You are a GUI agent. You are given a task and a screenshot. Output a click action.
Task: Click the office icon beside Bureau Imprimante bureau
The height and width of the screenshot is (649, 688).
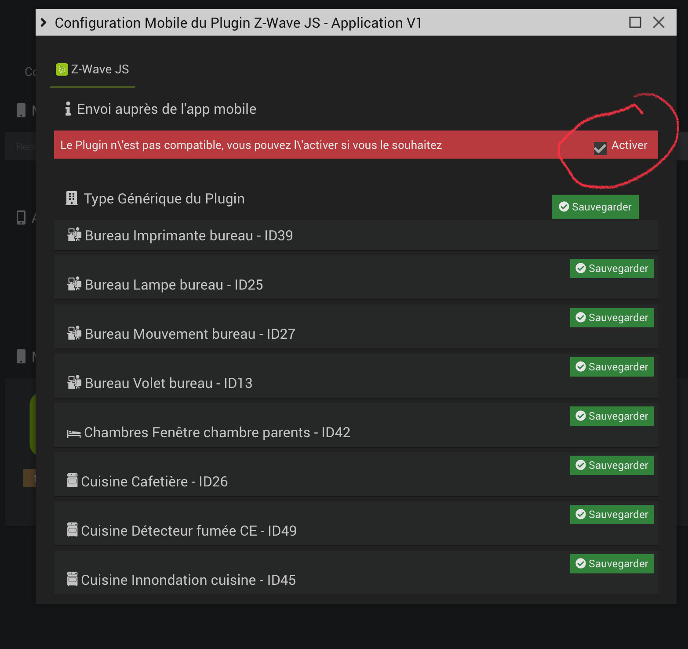point(74,235)
